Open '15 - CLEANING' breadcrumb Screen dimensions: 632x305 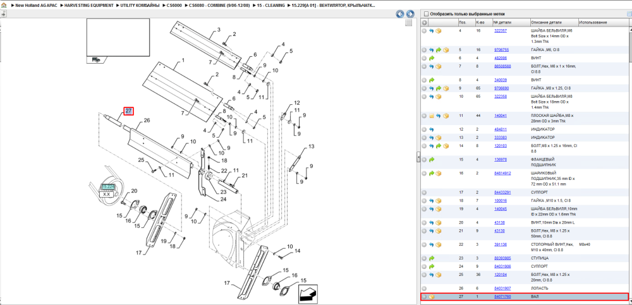coord(271,6)
